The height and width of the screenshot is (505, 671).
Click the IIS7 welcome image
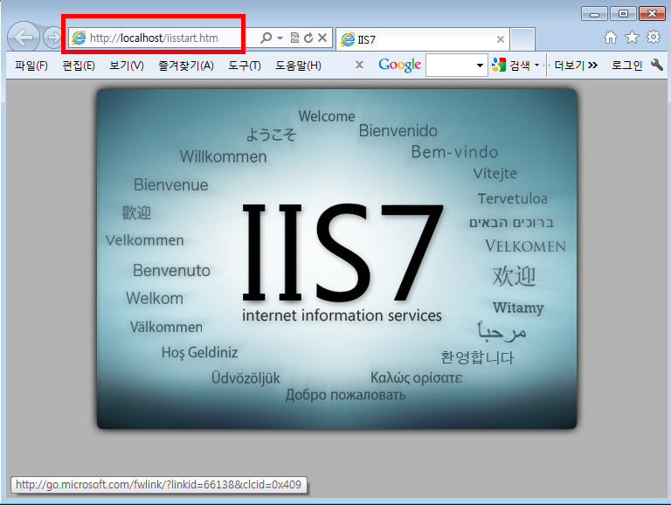(336, 258)
